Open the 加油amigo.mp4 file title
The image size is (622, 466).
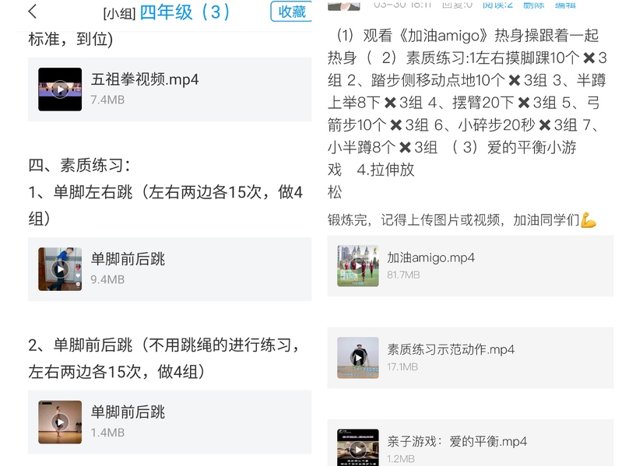(430, 258)
